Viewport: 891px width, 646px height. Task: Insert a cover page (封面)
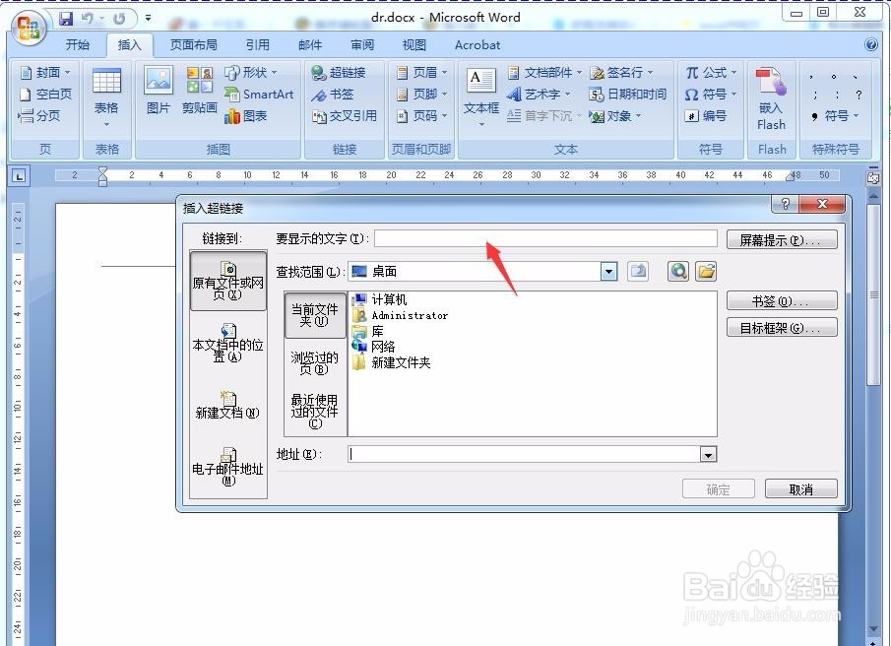[x=45, y=72]
